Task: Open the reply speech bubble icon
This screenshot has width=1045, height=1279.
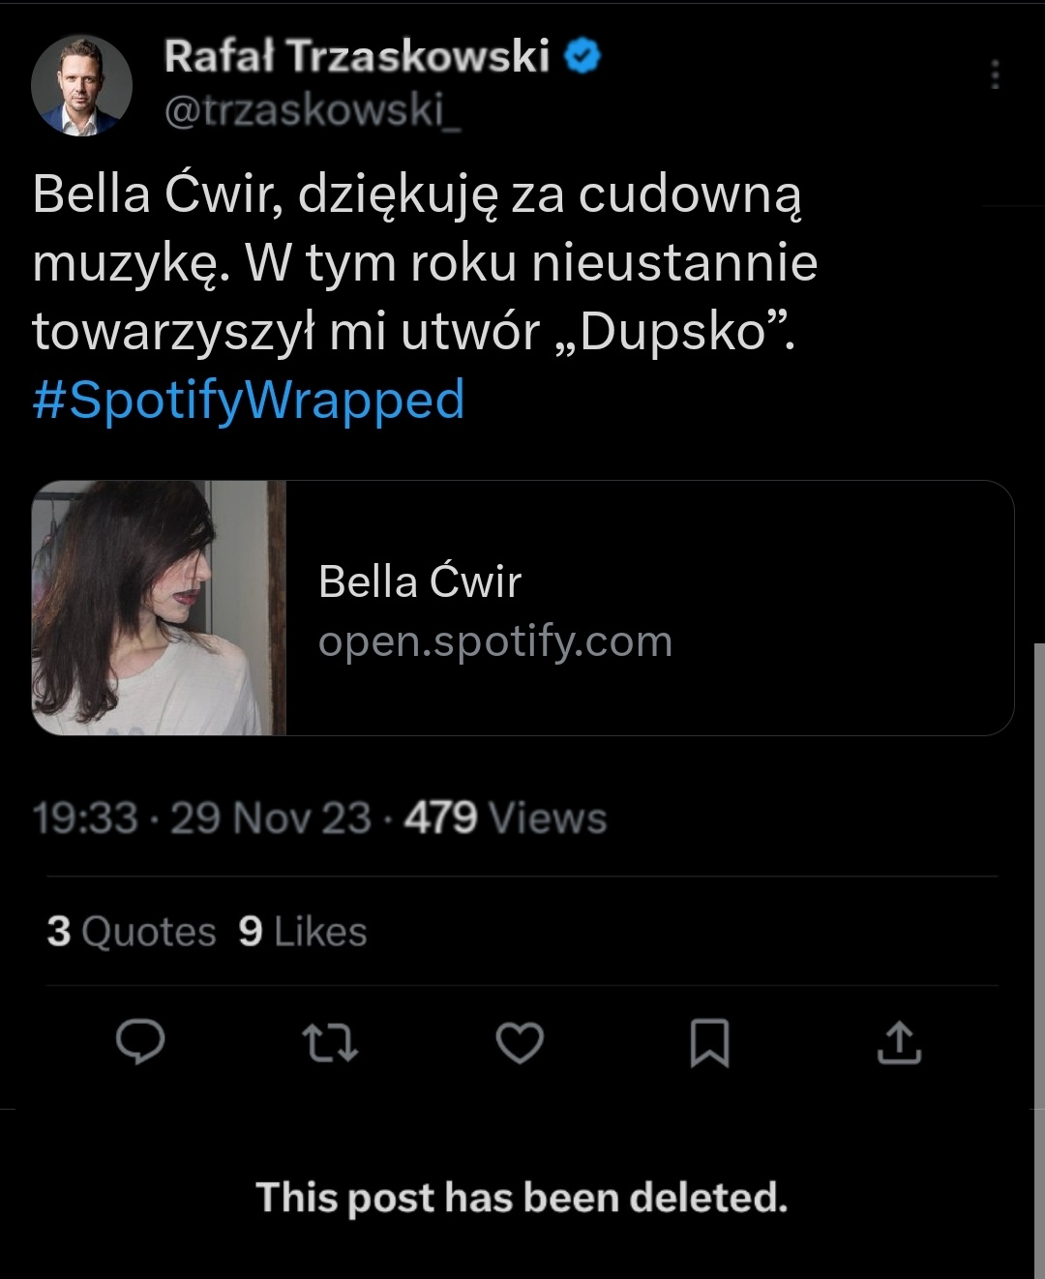Action: pos(140,1042)
